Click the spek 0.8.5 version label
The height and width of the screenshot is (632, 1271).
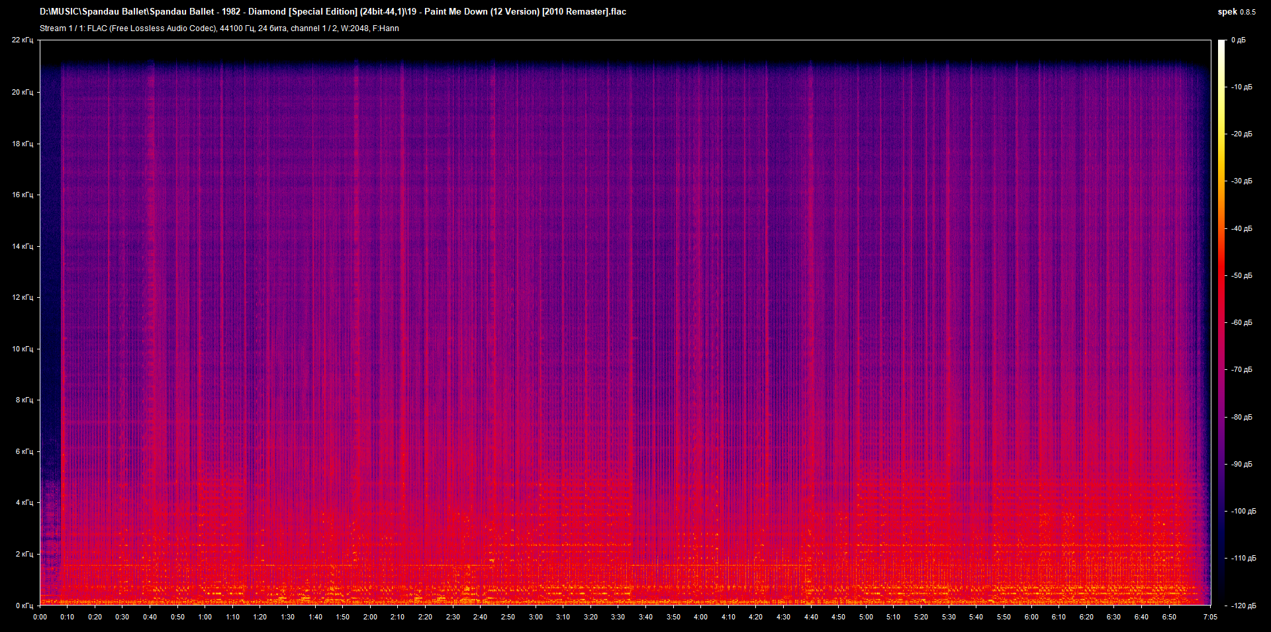click(1236, 12)
